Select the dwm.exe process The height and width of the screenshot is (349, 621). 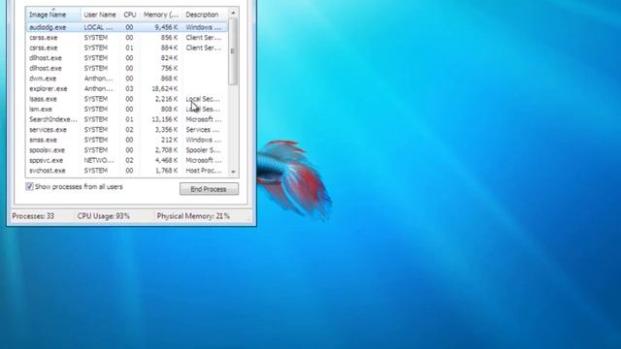point(127,79)
